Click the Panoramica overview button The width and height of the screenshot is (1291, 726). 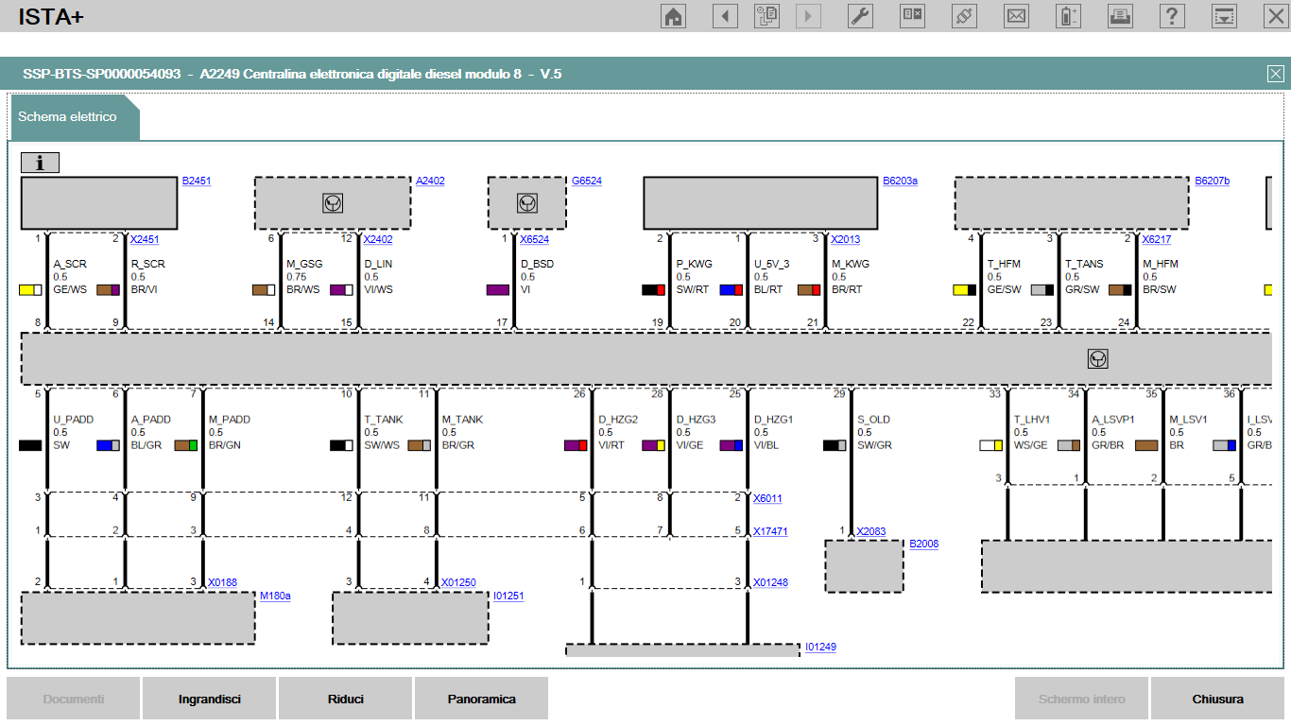click(x=481, y=700)
